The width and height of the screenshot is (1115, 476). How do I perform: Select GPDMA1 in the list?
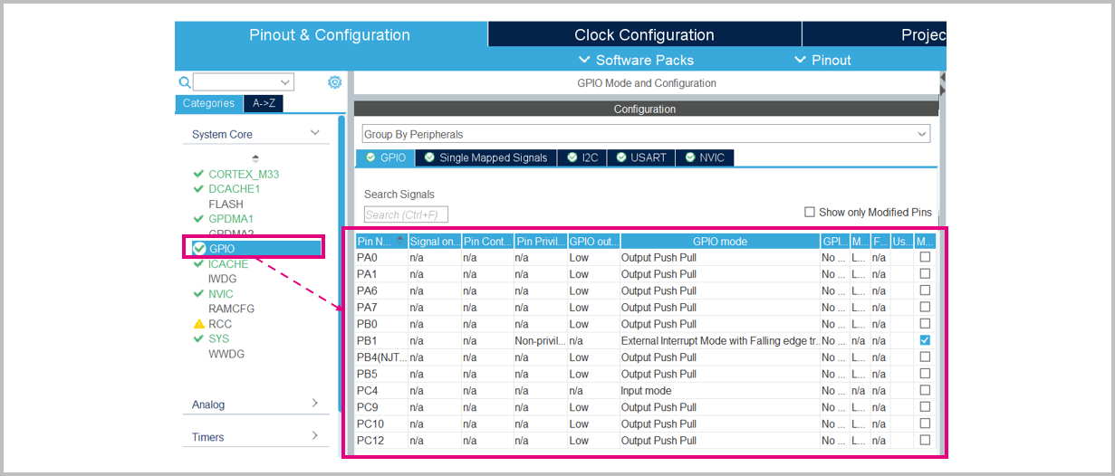231,219
